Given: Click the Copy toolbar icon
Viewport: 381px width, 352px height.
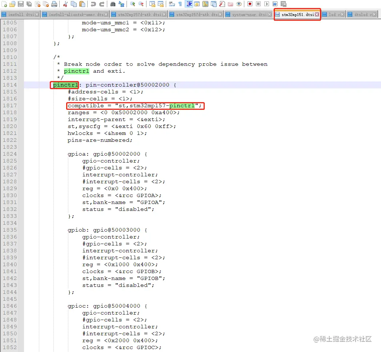Looking at the screenshot, I should point(74,4).
